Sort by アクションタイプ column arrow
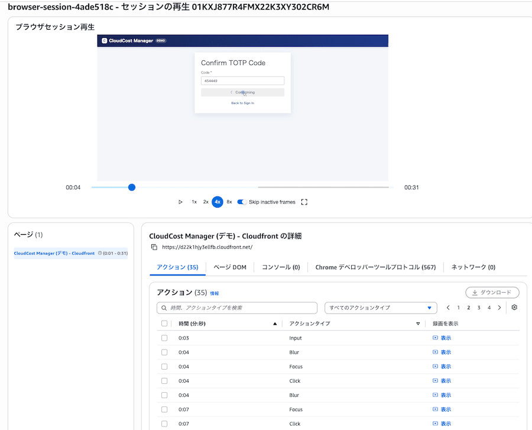This screenshot has height=430, width=532. pos(418,324)
